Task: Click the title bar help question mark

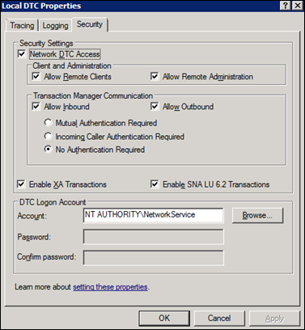Action: tap(286, 6)
